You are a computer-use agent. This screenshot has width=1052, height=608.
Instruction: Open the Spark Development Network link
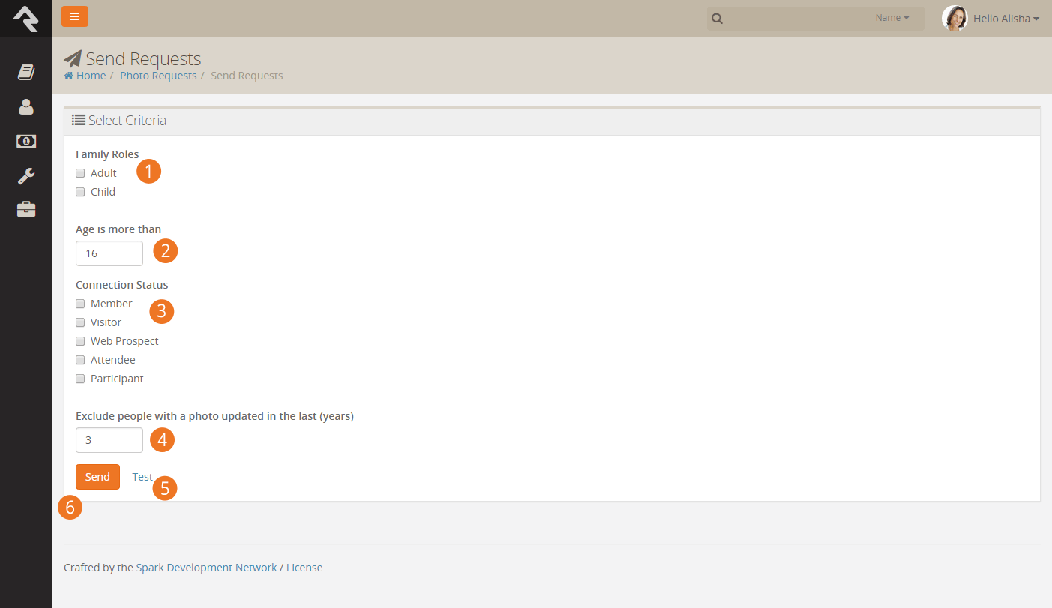tap(206, 568)
